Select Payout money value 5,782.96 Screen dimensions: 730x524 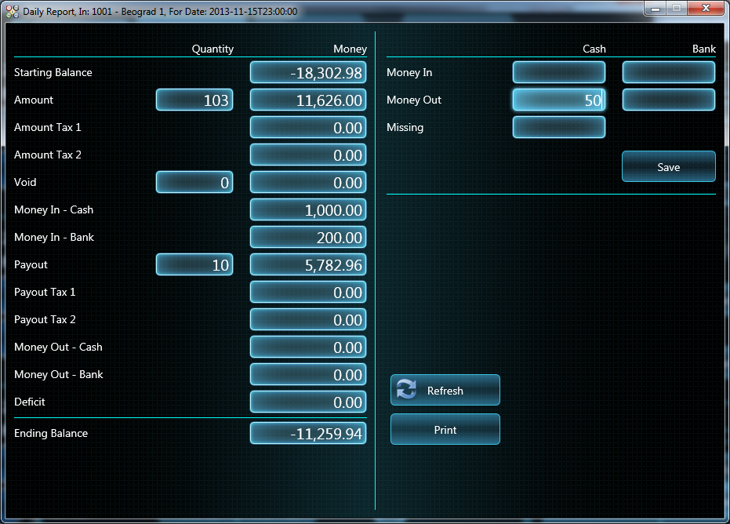pyautogui.click(x=308, y=265)
